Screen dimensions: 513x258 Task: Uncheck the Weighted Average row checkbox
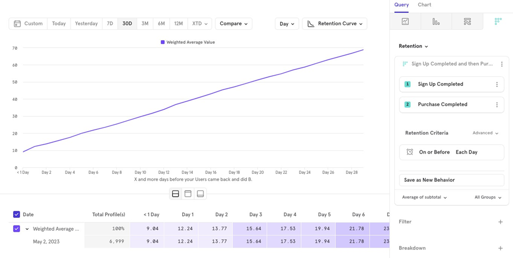[x=17, y=229]
